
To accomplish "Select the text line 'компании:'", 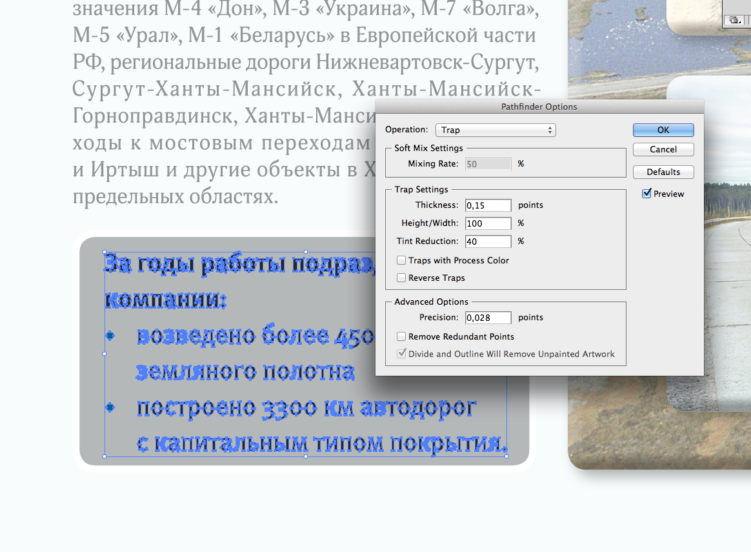I will (165, 300).
